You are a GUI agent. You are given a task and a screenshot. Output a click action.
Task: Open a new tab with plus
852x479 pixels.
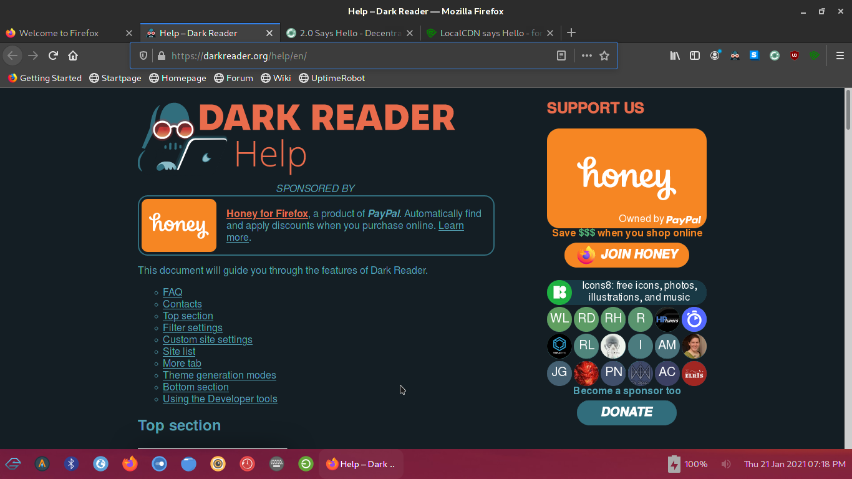tap(571, 32)
